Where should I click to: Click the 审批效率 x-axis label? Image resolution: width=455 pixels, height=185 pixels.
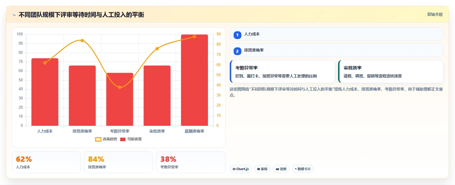pos(157,131)
